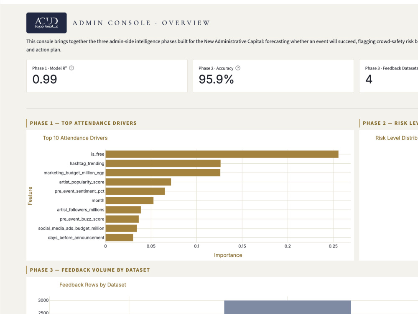418x314 pixels.
Task: Click the pre_event_buzz_score bar
Action: [x=122, y=219]
